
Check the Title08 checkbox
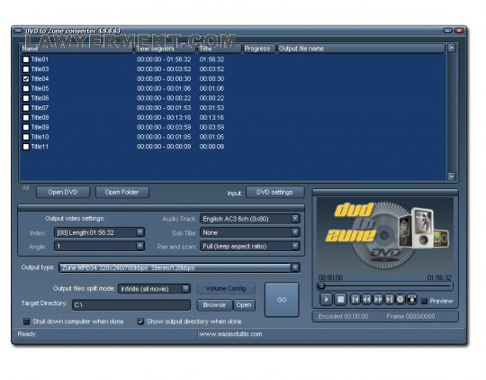(26, 118)
